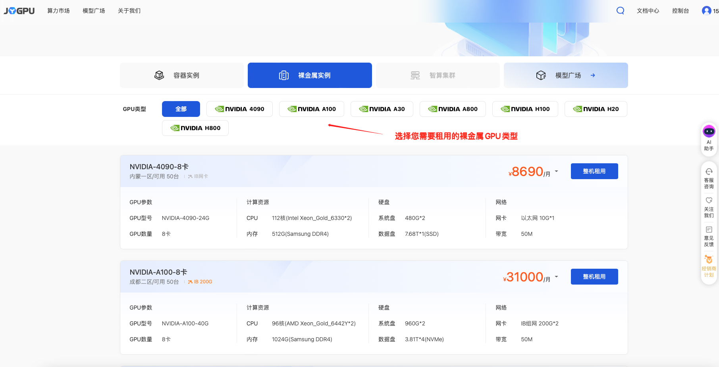Image resolution: width=719 pixels, height=367 pixels.
Task: Filter by NVIDIA A100
Action: [312, 109]
